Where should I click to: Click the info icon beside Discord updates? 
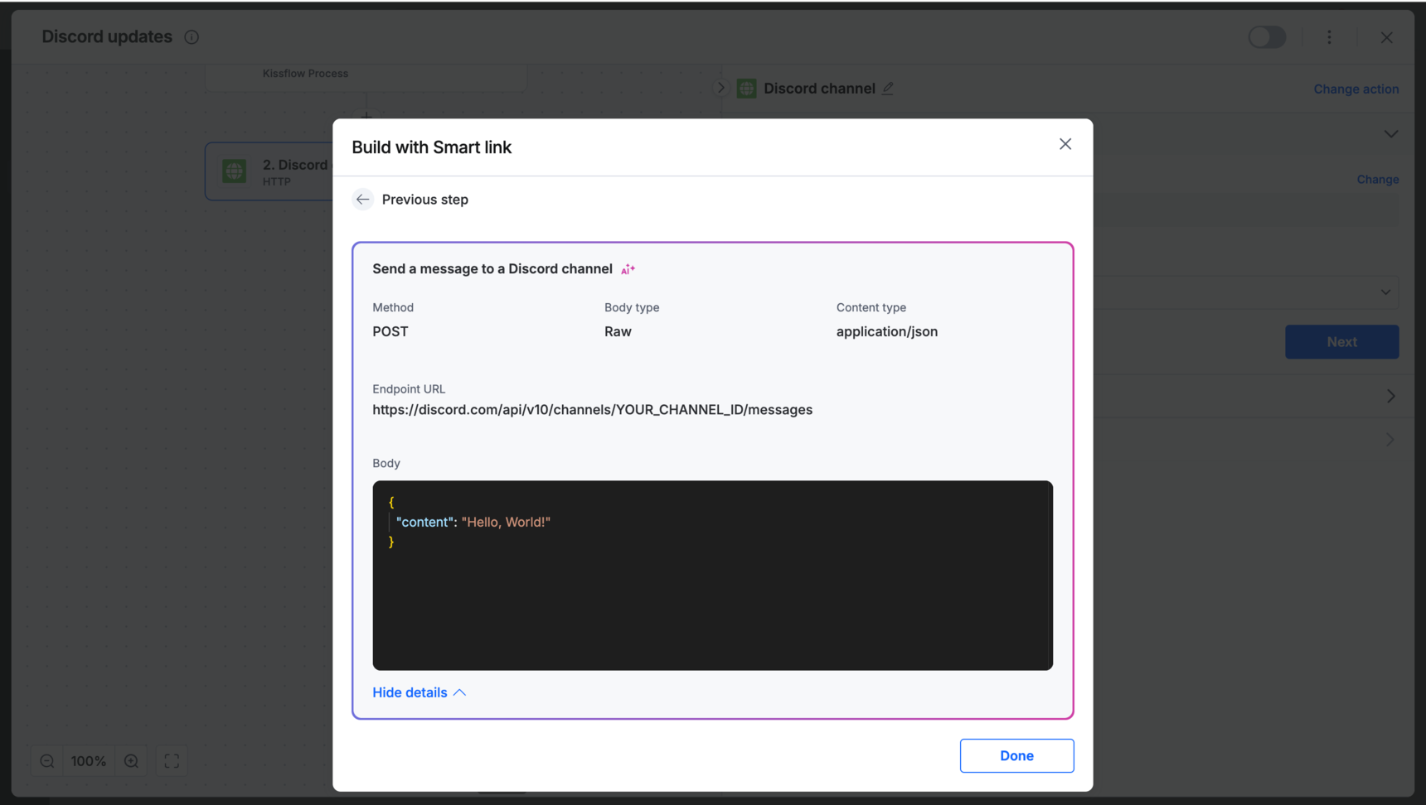192,37
